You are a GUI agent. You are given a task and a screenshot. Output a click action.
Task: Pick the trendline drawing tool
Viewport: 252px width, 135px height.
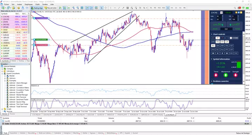[x=119, y=8]
